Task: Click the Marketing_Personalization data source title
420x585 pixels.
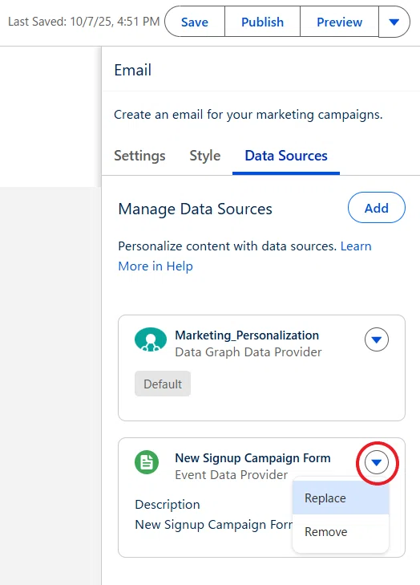Action: (x=247, y=335)
